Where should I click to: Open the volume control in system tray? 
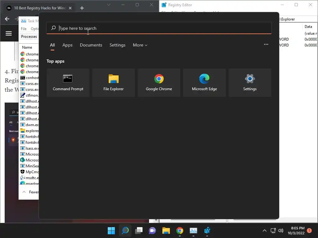pyautogui.click(x=281, y=231)
